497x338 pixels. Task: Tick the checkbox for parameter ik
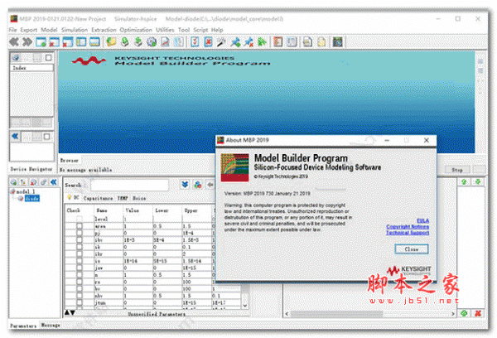(x=80, y=247)
